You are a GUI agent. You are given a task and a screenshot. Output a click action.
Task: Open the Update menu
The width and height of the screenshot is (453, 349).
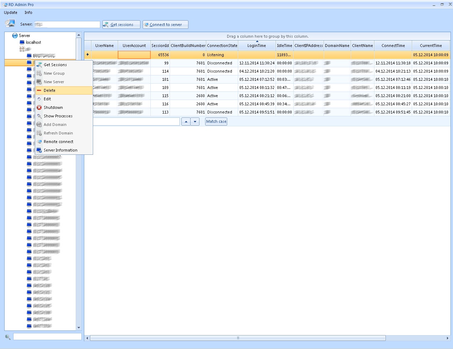(11, 12)
